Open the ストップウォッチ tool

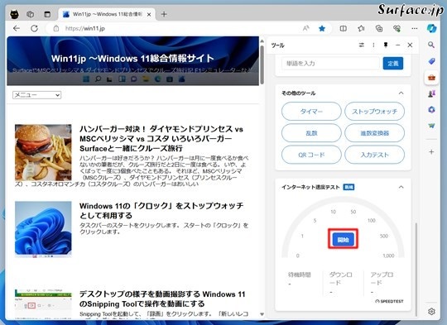point(374,112)
